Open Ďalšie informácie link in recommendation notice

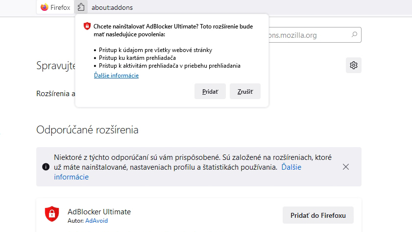(x=291, y=167)
